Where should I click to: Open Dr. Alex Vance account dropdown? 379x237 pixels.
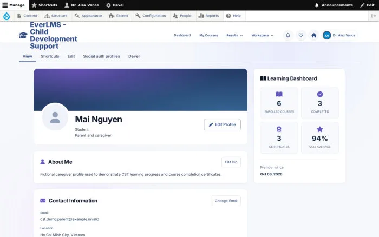(340, 35)
